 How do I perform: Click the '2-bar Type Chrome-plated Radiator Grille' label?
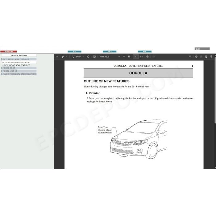point(105,130)
